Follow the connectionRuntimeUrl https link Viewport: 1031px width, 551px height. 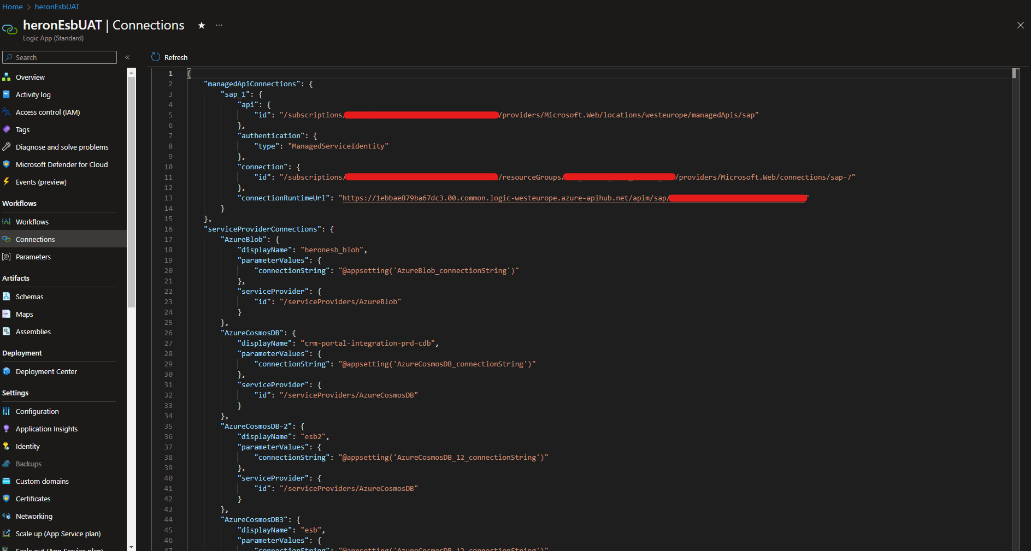click(x=574, y=198)
